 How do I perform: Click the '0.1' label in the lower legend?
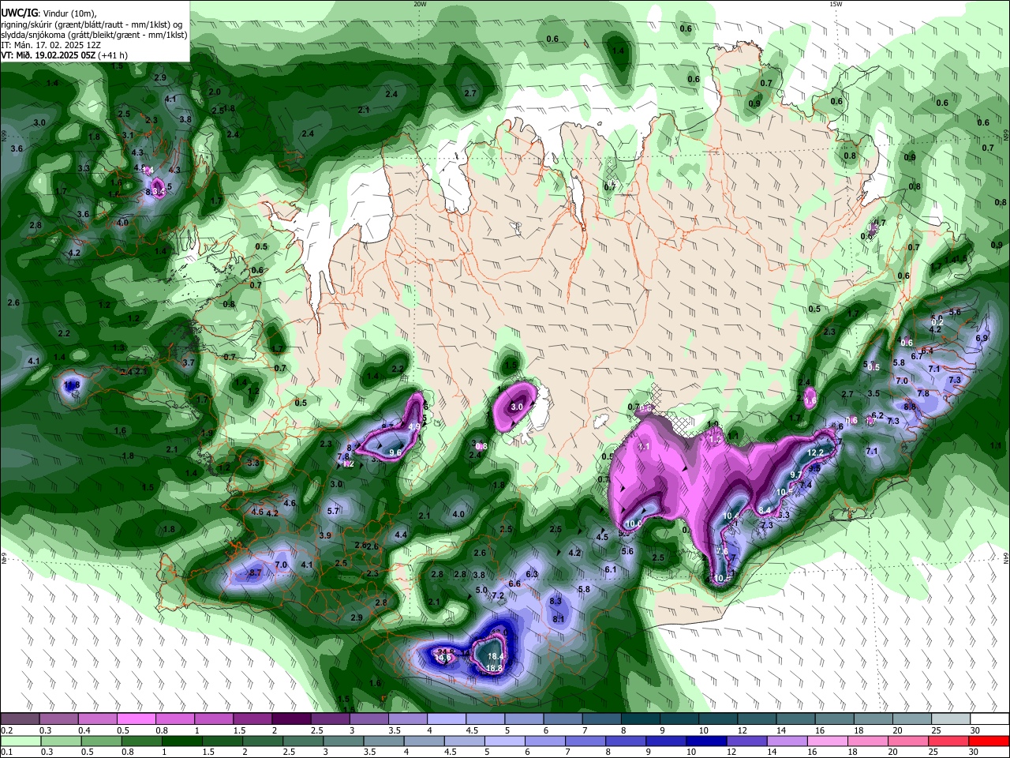point(7,752)
